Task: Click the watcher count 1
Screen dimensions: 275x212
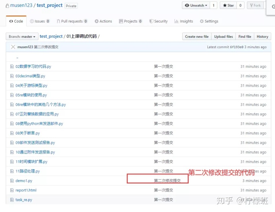Action: coord(214,5)
